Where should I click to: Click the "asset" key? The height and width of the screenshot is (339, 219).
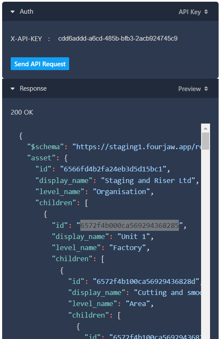pos(41,158)
